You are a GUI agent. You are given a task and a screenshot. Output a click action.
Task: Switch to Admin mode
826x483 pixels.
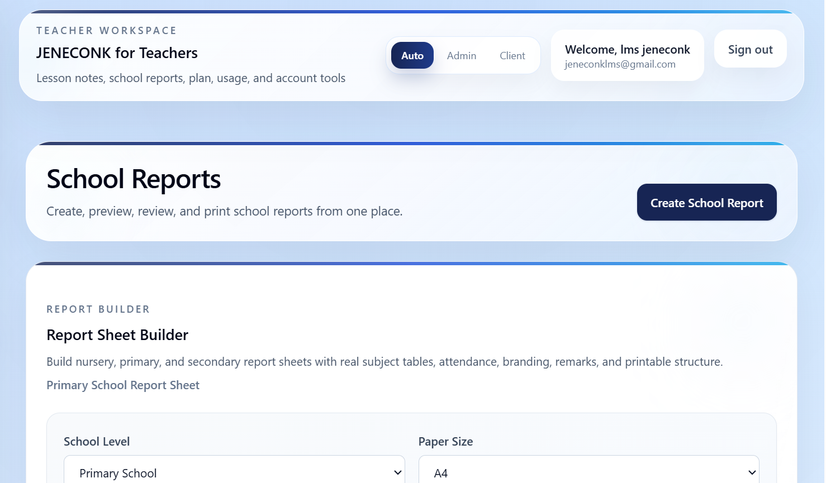pyautogui.click(x=462, y=55)
